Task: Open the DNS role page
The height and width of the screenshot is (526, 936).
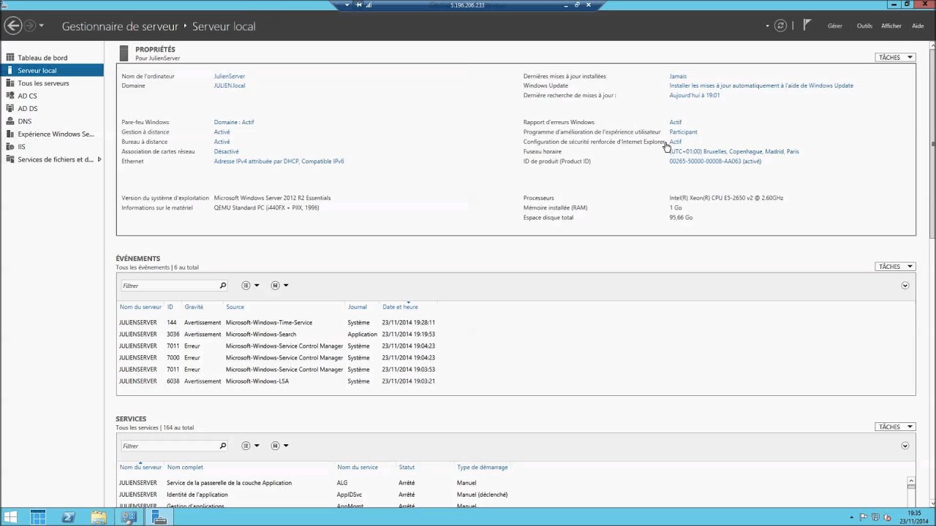Action: point(24,121)
